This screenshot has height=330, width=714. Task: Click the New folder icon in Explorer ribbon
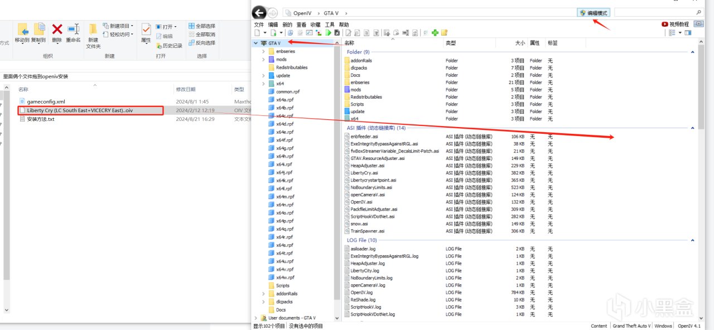tap(93, 29)
